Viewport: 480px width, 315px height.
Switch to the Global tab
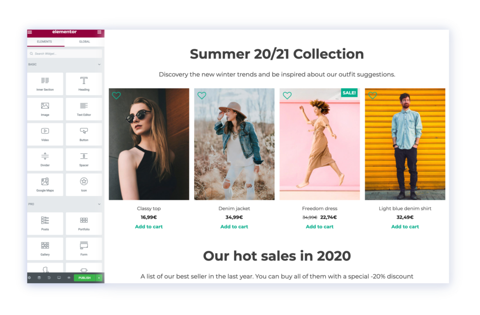pos(84,42)
